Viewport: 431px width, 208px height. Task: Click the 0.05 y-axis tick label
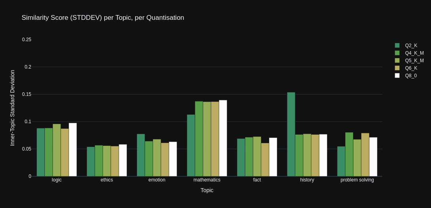[27, 149]
